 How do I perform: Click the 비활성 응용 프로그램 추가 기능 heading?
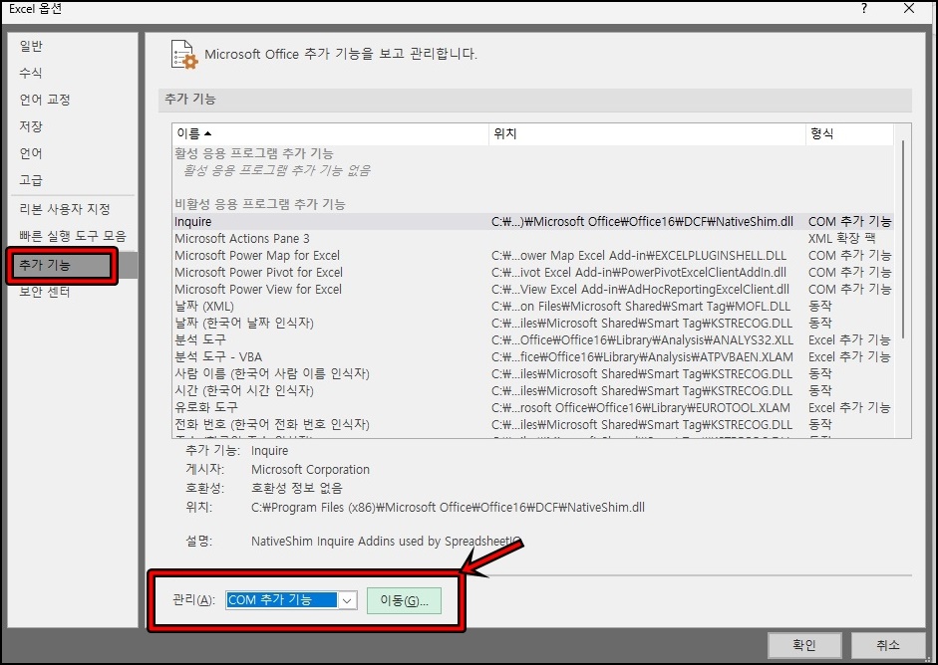click(260, 204)
